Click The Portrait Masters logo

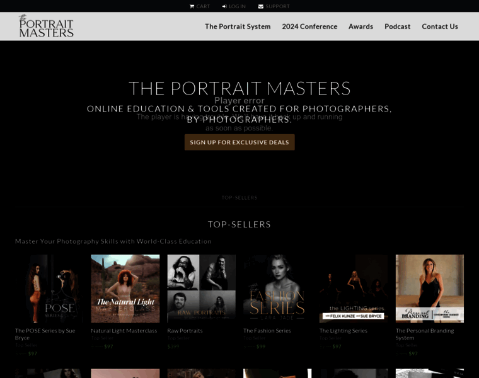[46, 26]
